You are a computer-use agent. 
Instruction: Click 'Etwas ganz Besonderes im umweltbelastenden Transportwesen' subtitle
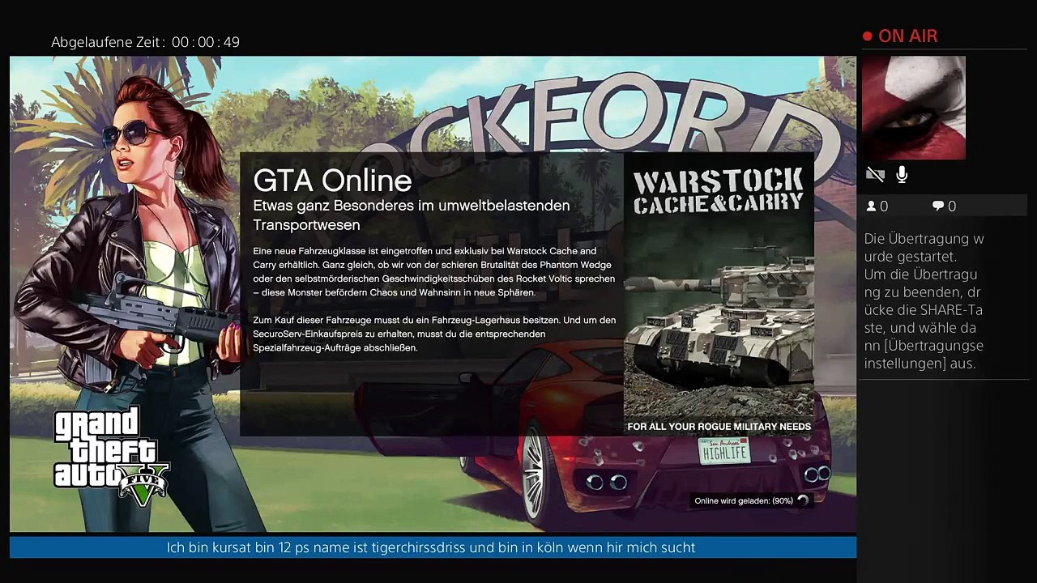[412, 215]
